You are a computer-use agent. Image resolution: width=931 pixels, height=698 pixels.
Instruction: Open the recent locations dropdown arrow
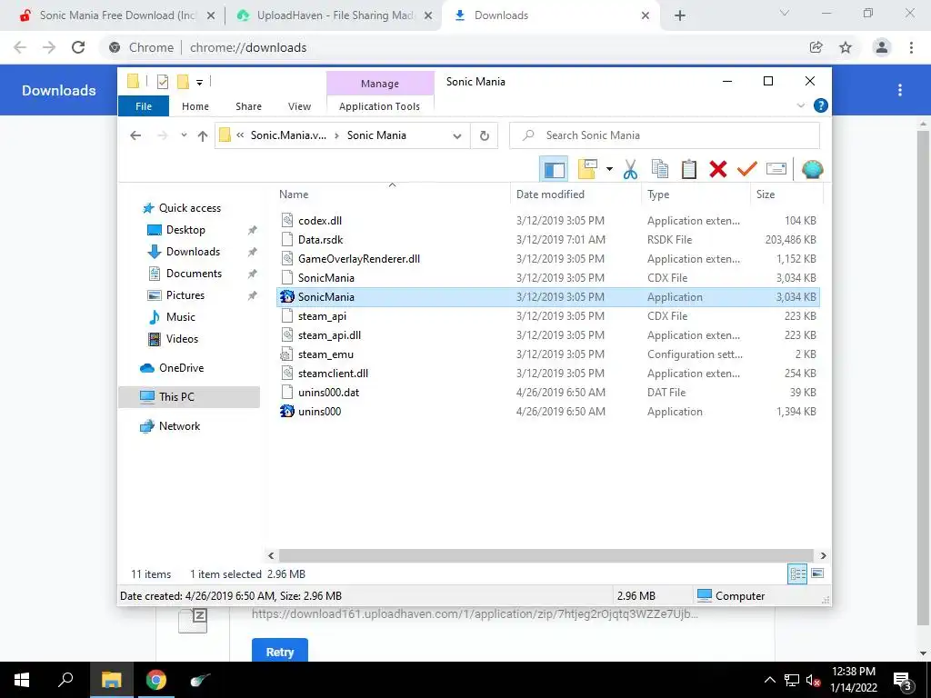184,135
